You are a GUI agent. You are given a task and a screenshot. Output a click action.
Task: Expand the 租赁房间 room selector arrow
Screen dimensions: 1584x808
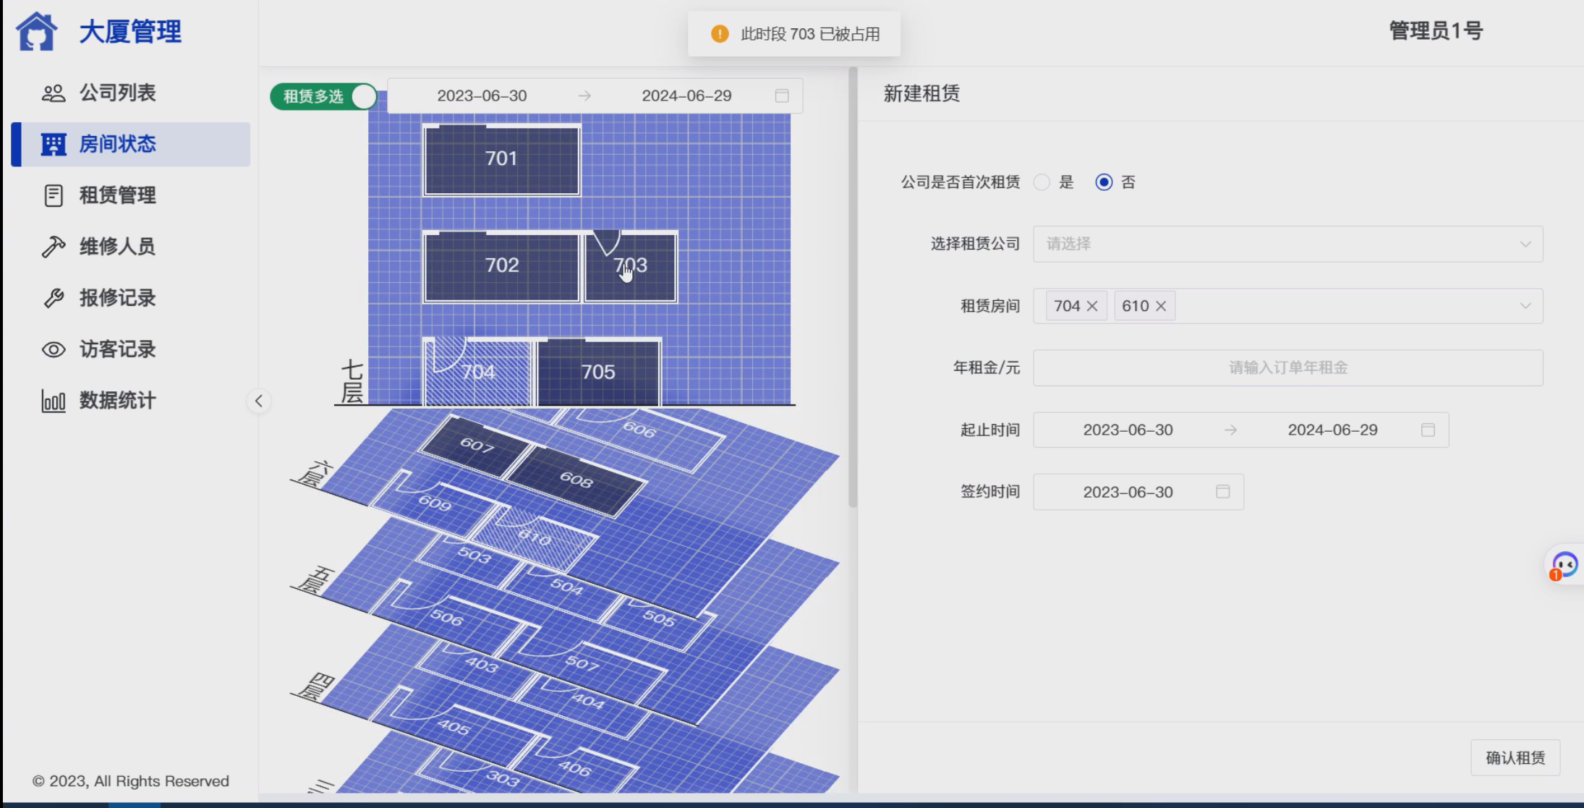pos(1525,306)
